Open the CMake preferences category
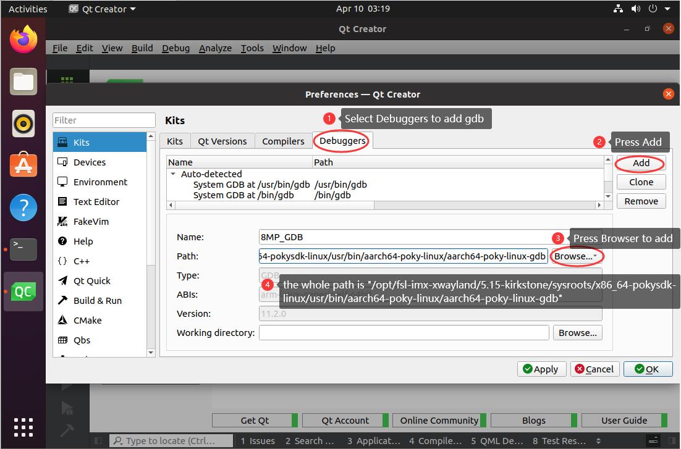Viewport: 681px width, 449px height. (x=99, y=320)
